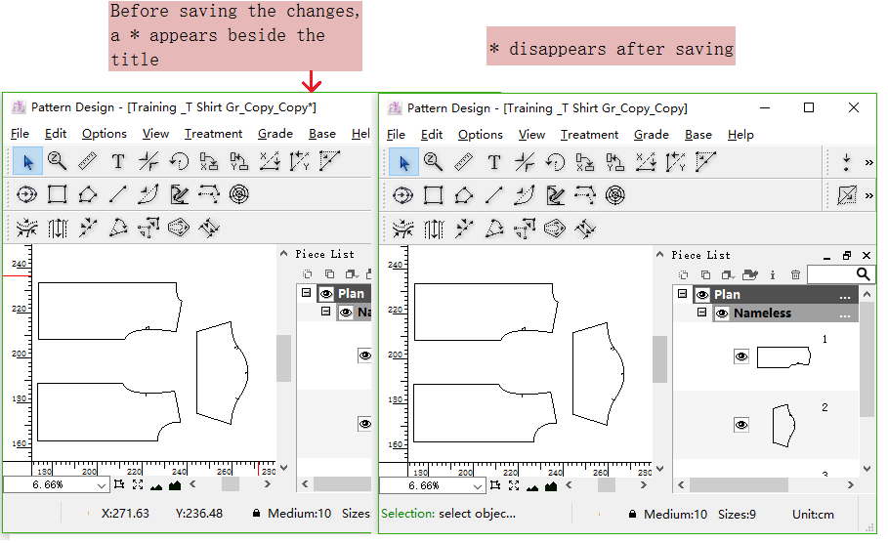Collapse the Plan tree node in left window
Image resolution: width=888 pixels, height=543 pixels.
(x=306, y=293)
